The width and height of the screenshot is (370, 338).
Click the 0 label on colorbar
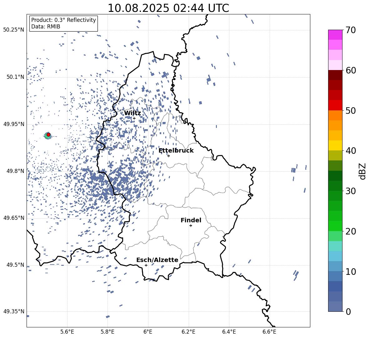[348, 311]
